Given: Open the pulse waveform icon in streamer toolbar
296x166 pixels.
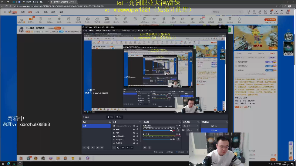Looking at the screenshot, I should (x=59, y=19).
